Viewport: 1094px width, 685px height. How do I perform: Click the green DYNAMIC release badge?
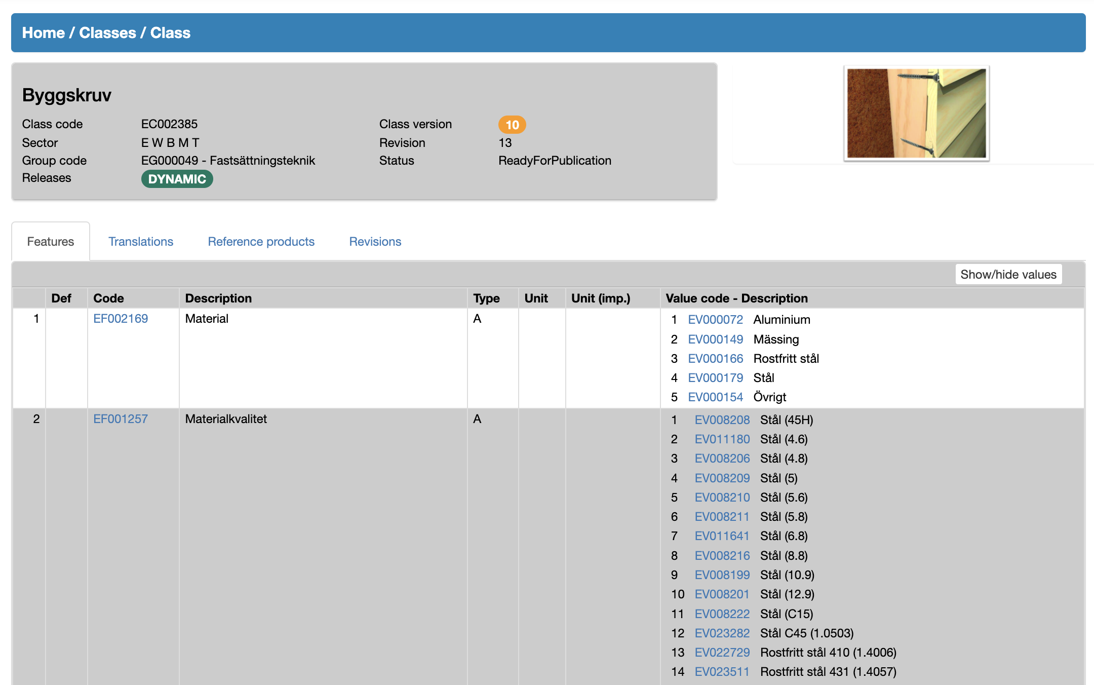pos(177,179)
